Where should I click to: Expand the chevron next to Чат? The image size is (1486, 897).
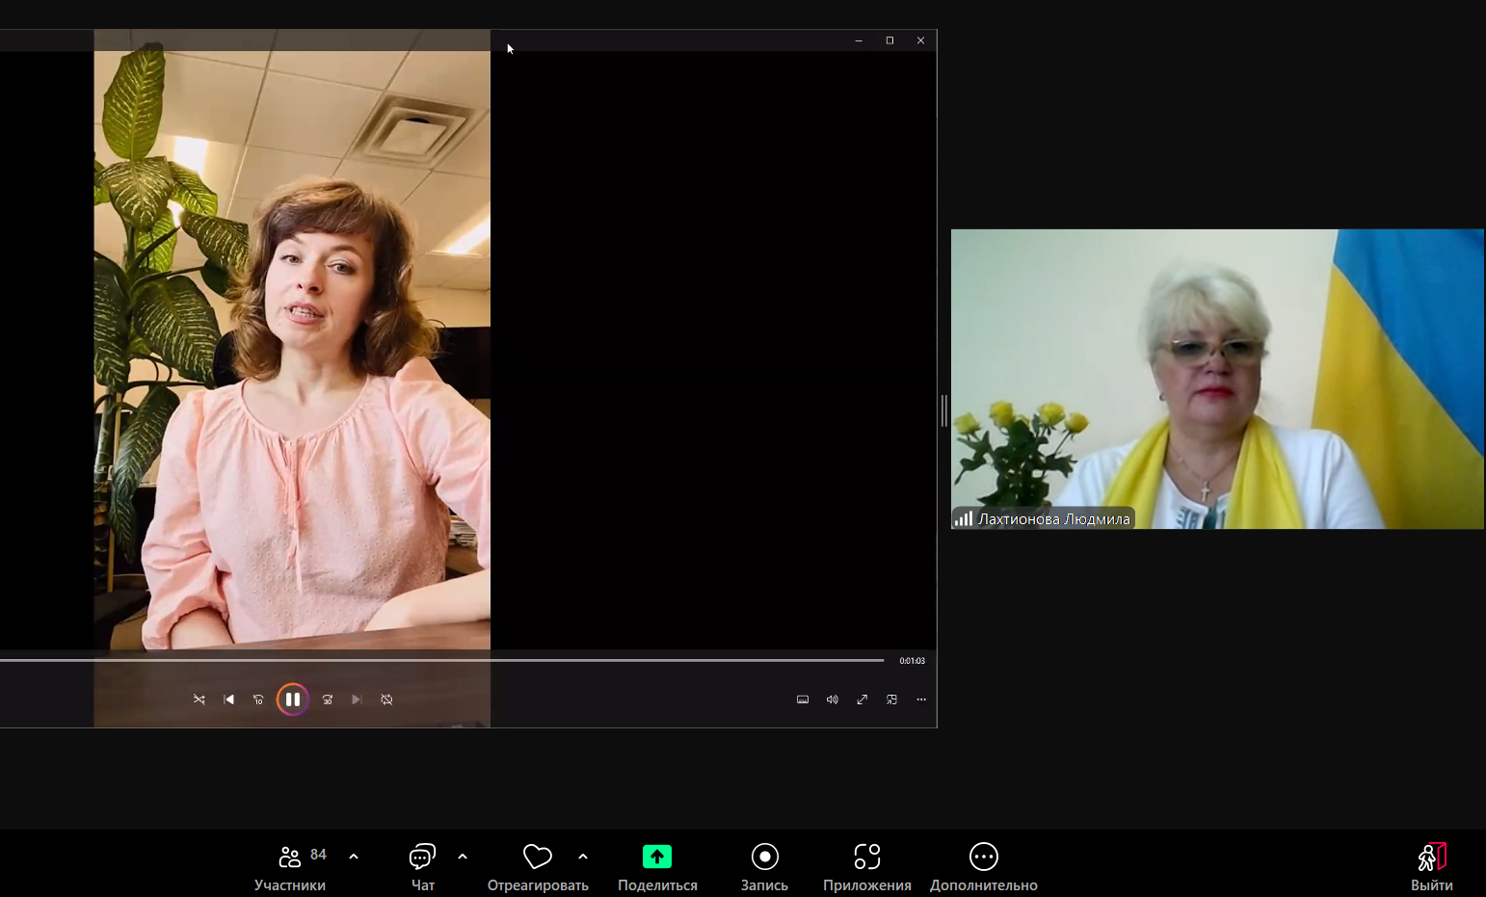tap(463, 857)
